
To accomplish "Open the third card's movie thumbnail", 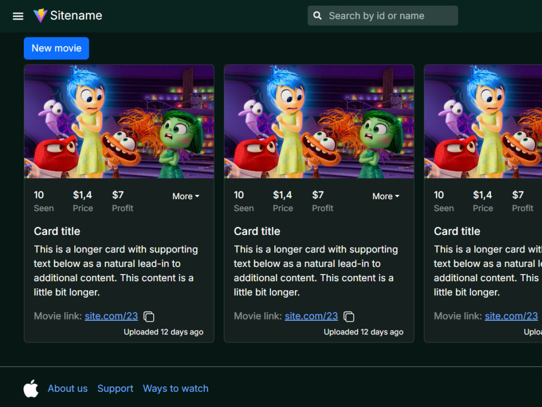I will [x=483, y=122].
